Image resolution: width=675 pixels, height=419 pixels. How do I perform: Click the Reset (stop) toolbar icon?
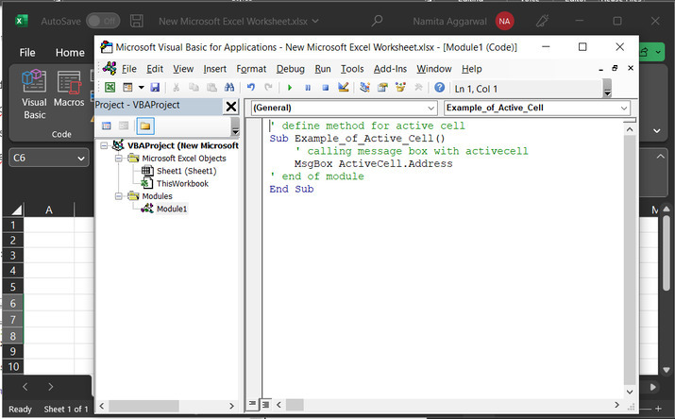(x=324, y=87)
